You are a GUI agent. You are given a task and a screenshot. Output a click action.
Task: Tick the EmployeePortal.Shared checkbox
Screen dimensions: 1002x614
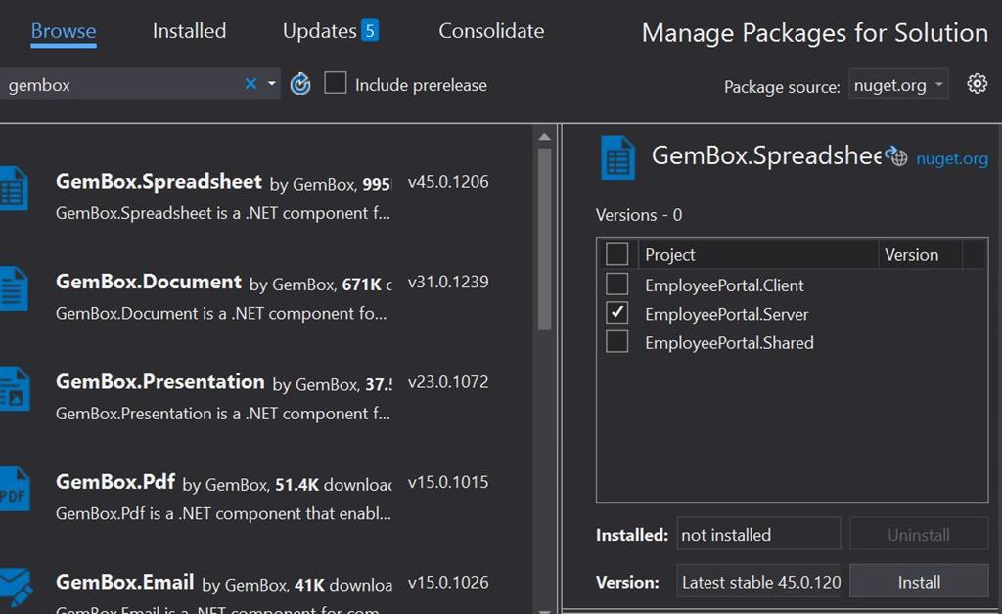(617, 343)
